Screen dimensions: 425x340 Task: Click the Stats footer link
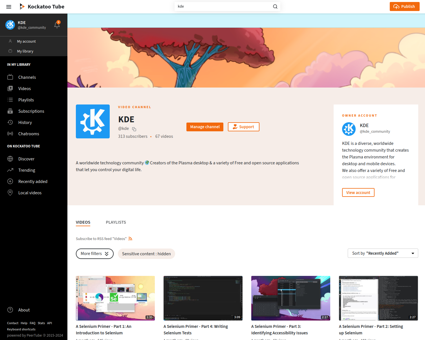pos(41,323)
